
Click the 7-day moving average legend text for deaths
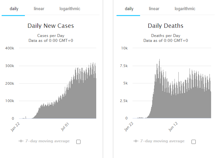coord(162,141)
